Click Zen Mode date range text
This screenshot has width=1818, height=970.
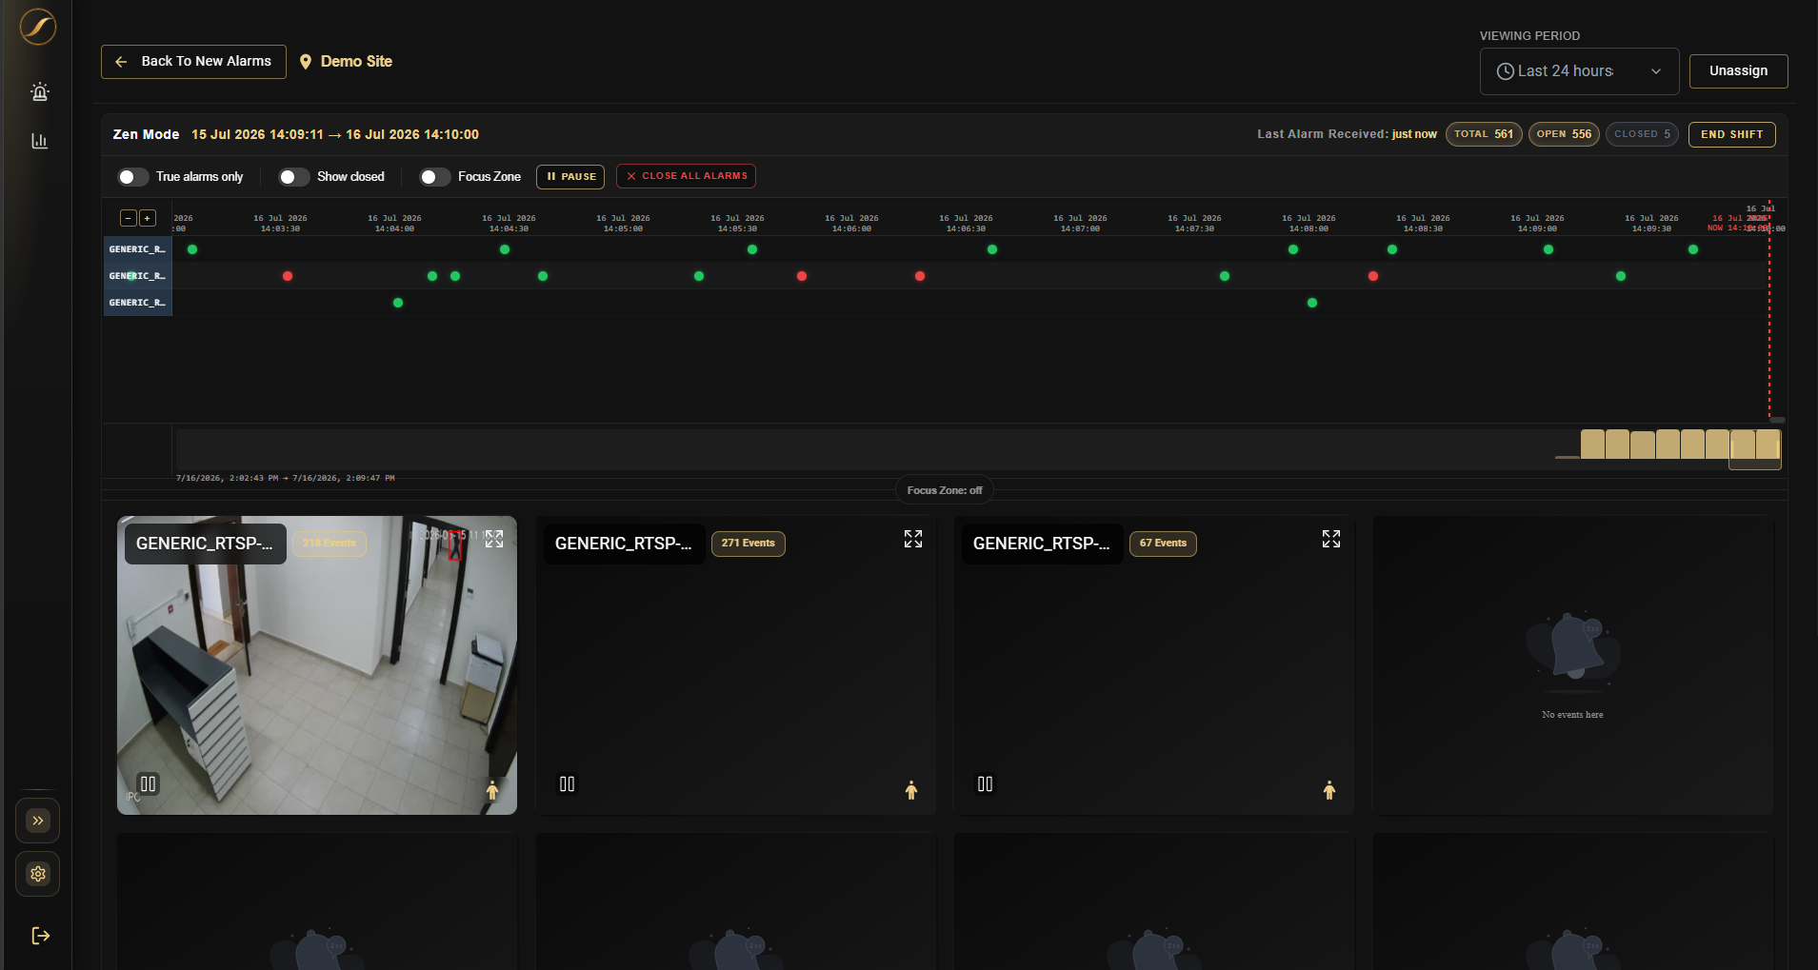click(x=335, y=134)
